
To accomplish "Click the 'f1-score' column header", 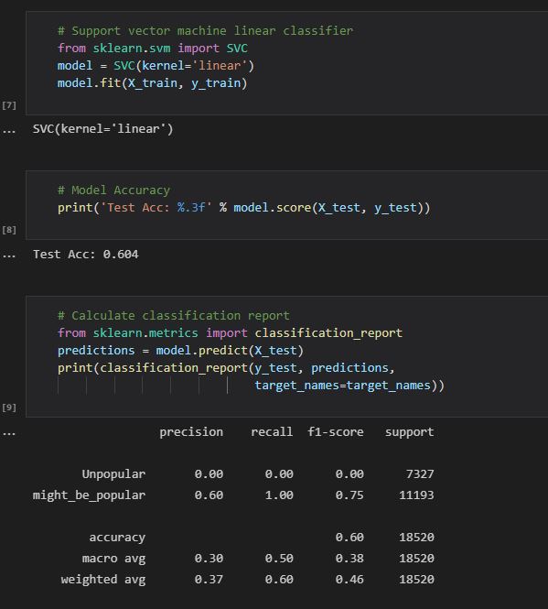I will coord(336,432).
